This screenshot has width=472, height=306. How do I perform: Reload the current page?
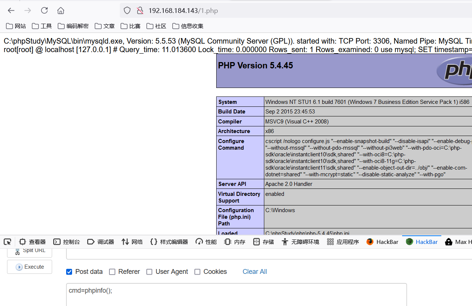(x=44, y=10)
